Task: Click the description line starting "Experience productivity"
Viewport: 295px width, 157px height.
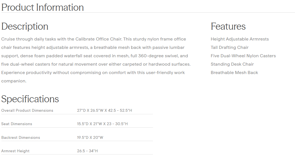Action: [93, 73]
